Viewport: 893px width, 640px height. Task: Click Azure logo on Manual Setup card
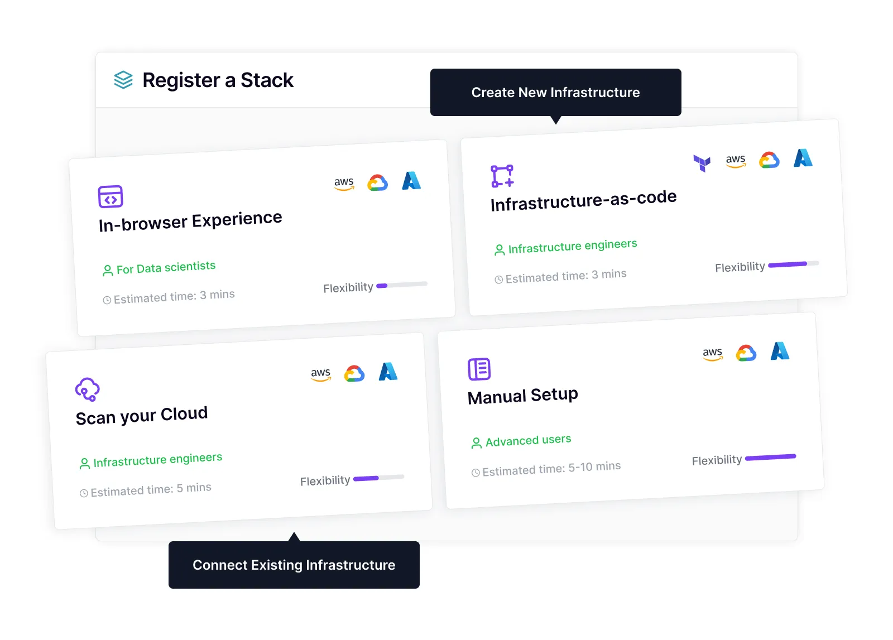tap(780, 351)
